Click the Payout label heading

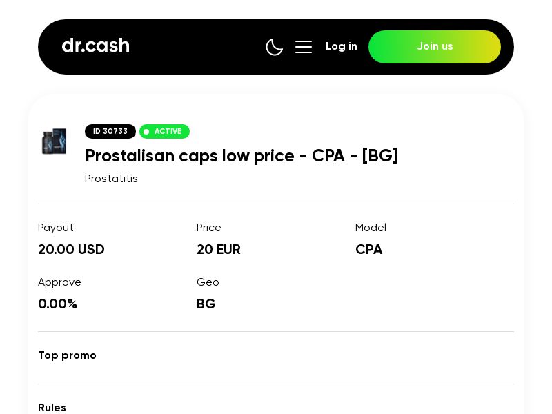[x=56, y=228]
